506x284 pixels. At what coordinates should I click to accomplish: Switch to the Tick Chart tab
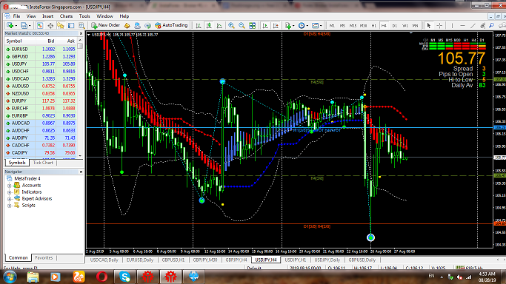(x=43, y=163)
